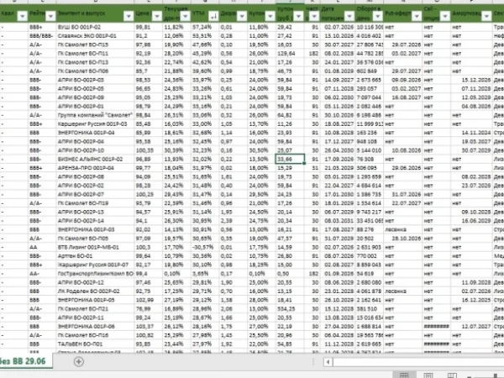Select the ГосТранспортЛизингКомп БО cell

pos(95,274)
